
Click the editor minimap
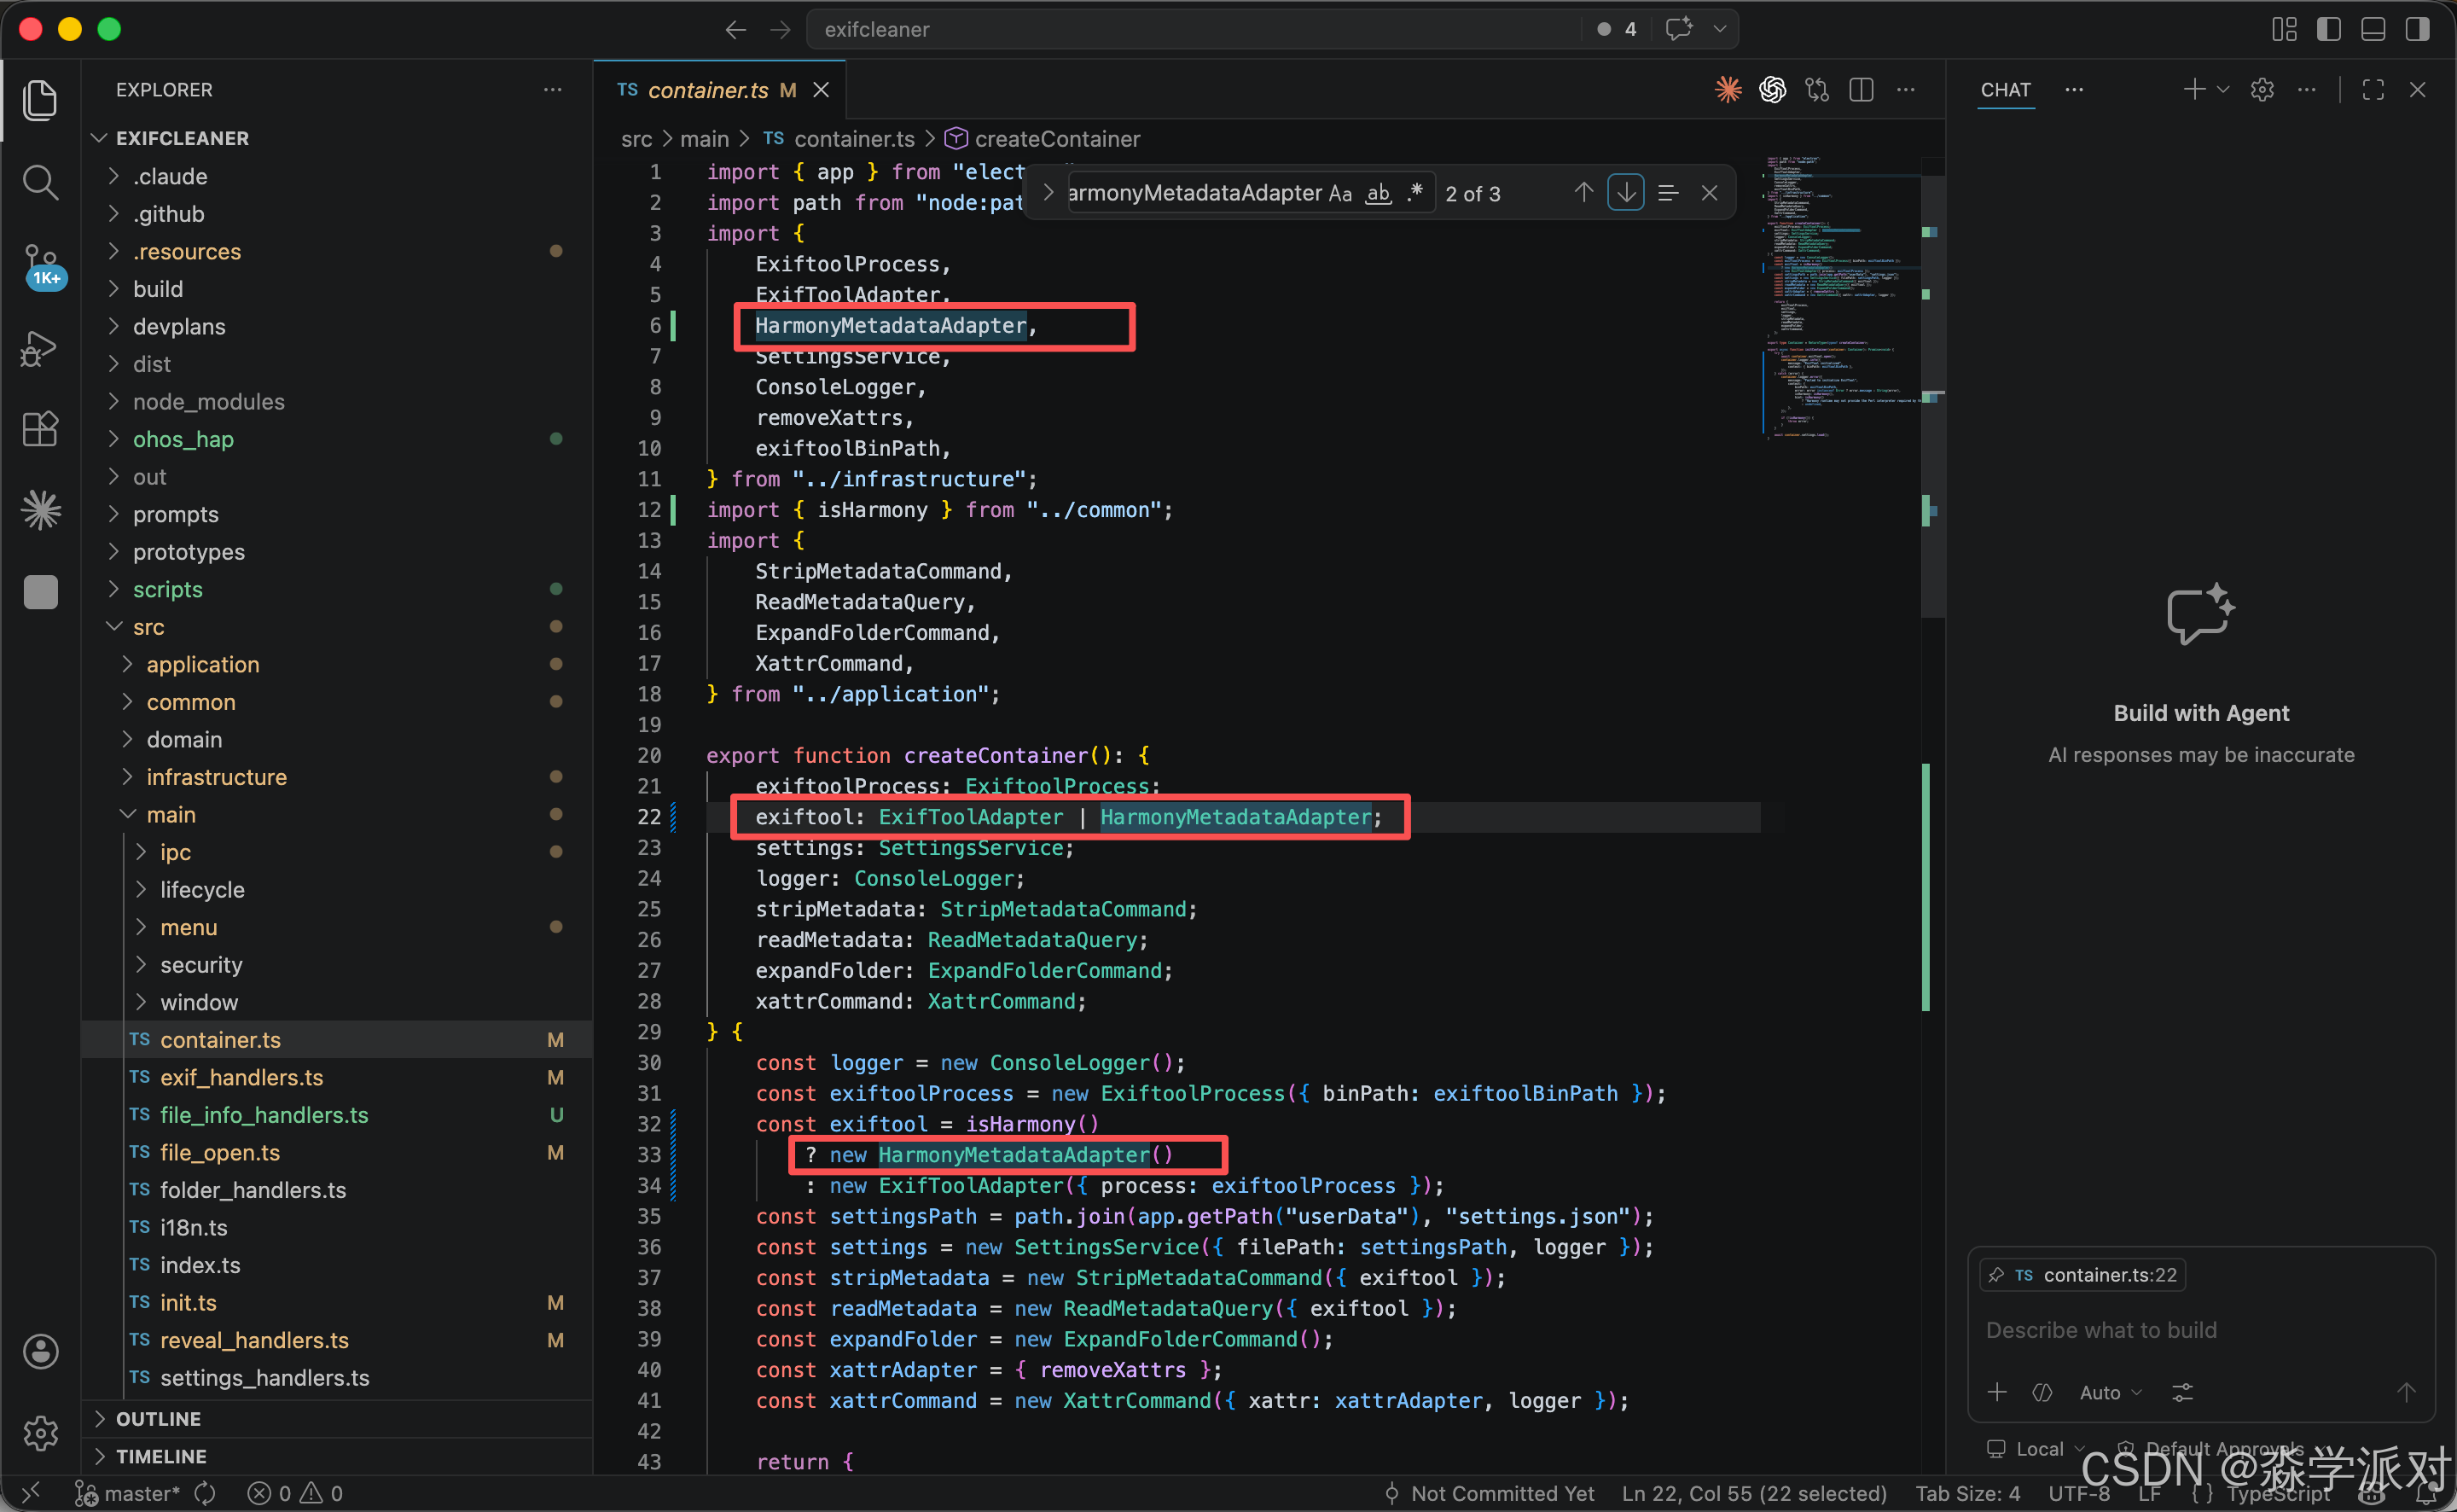[1839, 300]
